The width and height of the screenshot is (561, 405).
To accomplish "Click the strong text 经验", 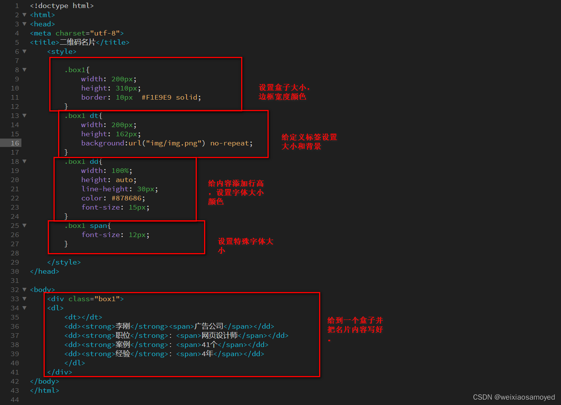I will (x=123, y=353).
